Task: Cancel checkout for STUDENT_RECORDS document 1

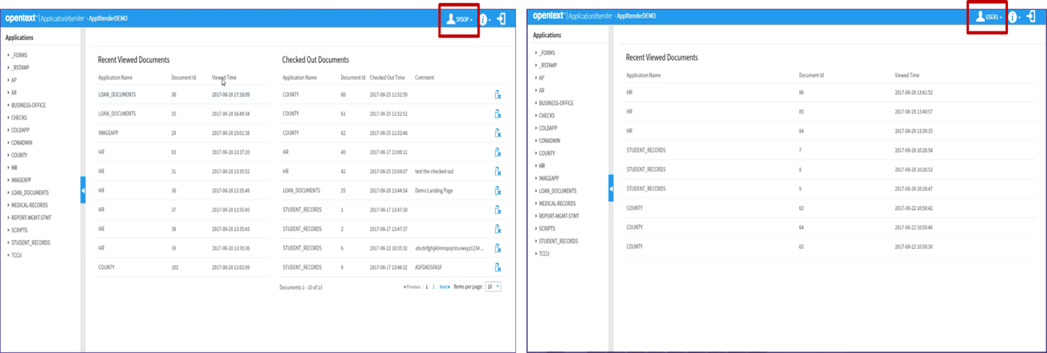Action: 498,210
